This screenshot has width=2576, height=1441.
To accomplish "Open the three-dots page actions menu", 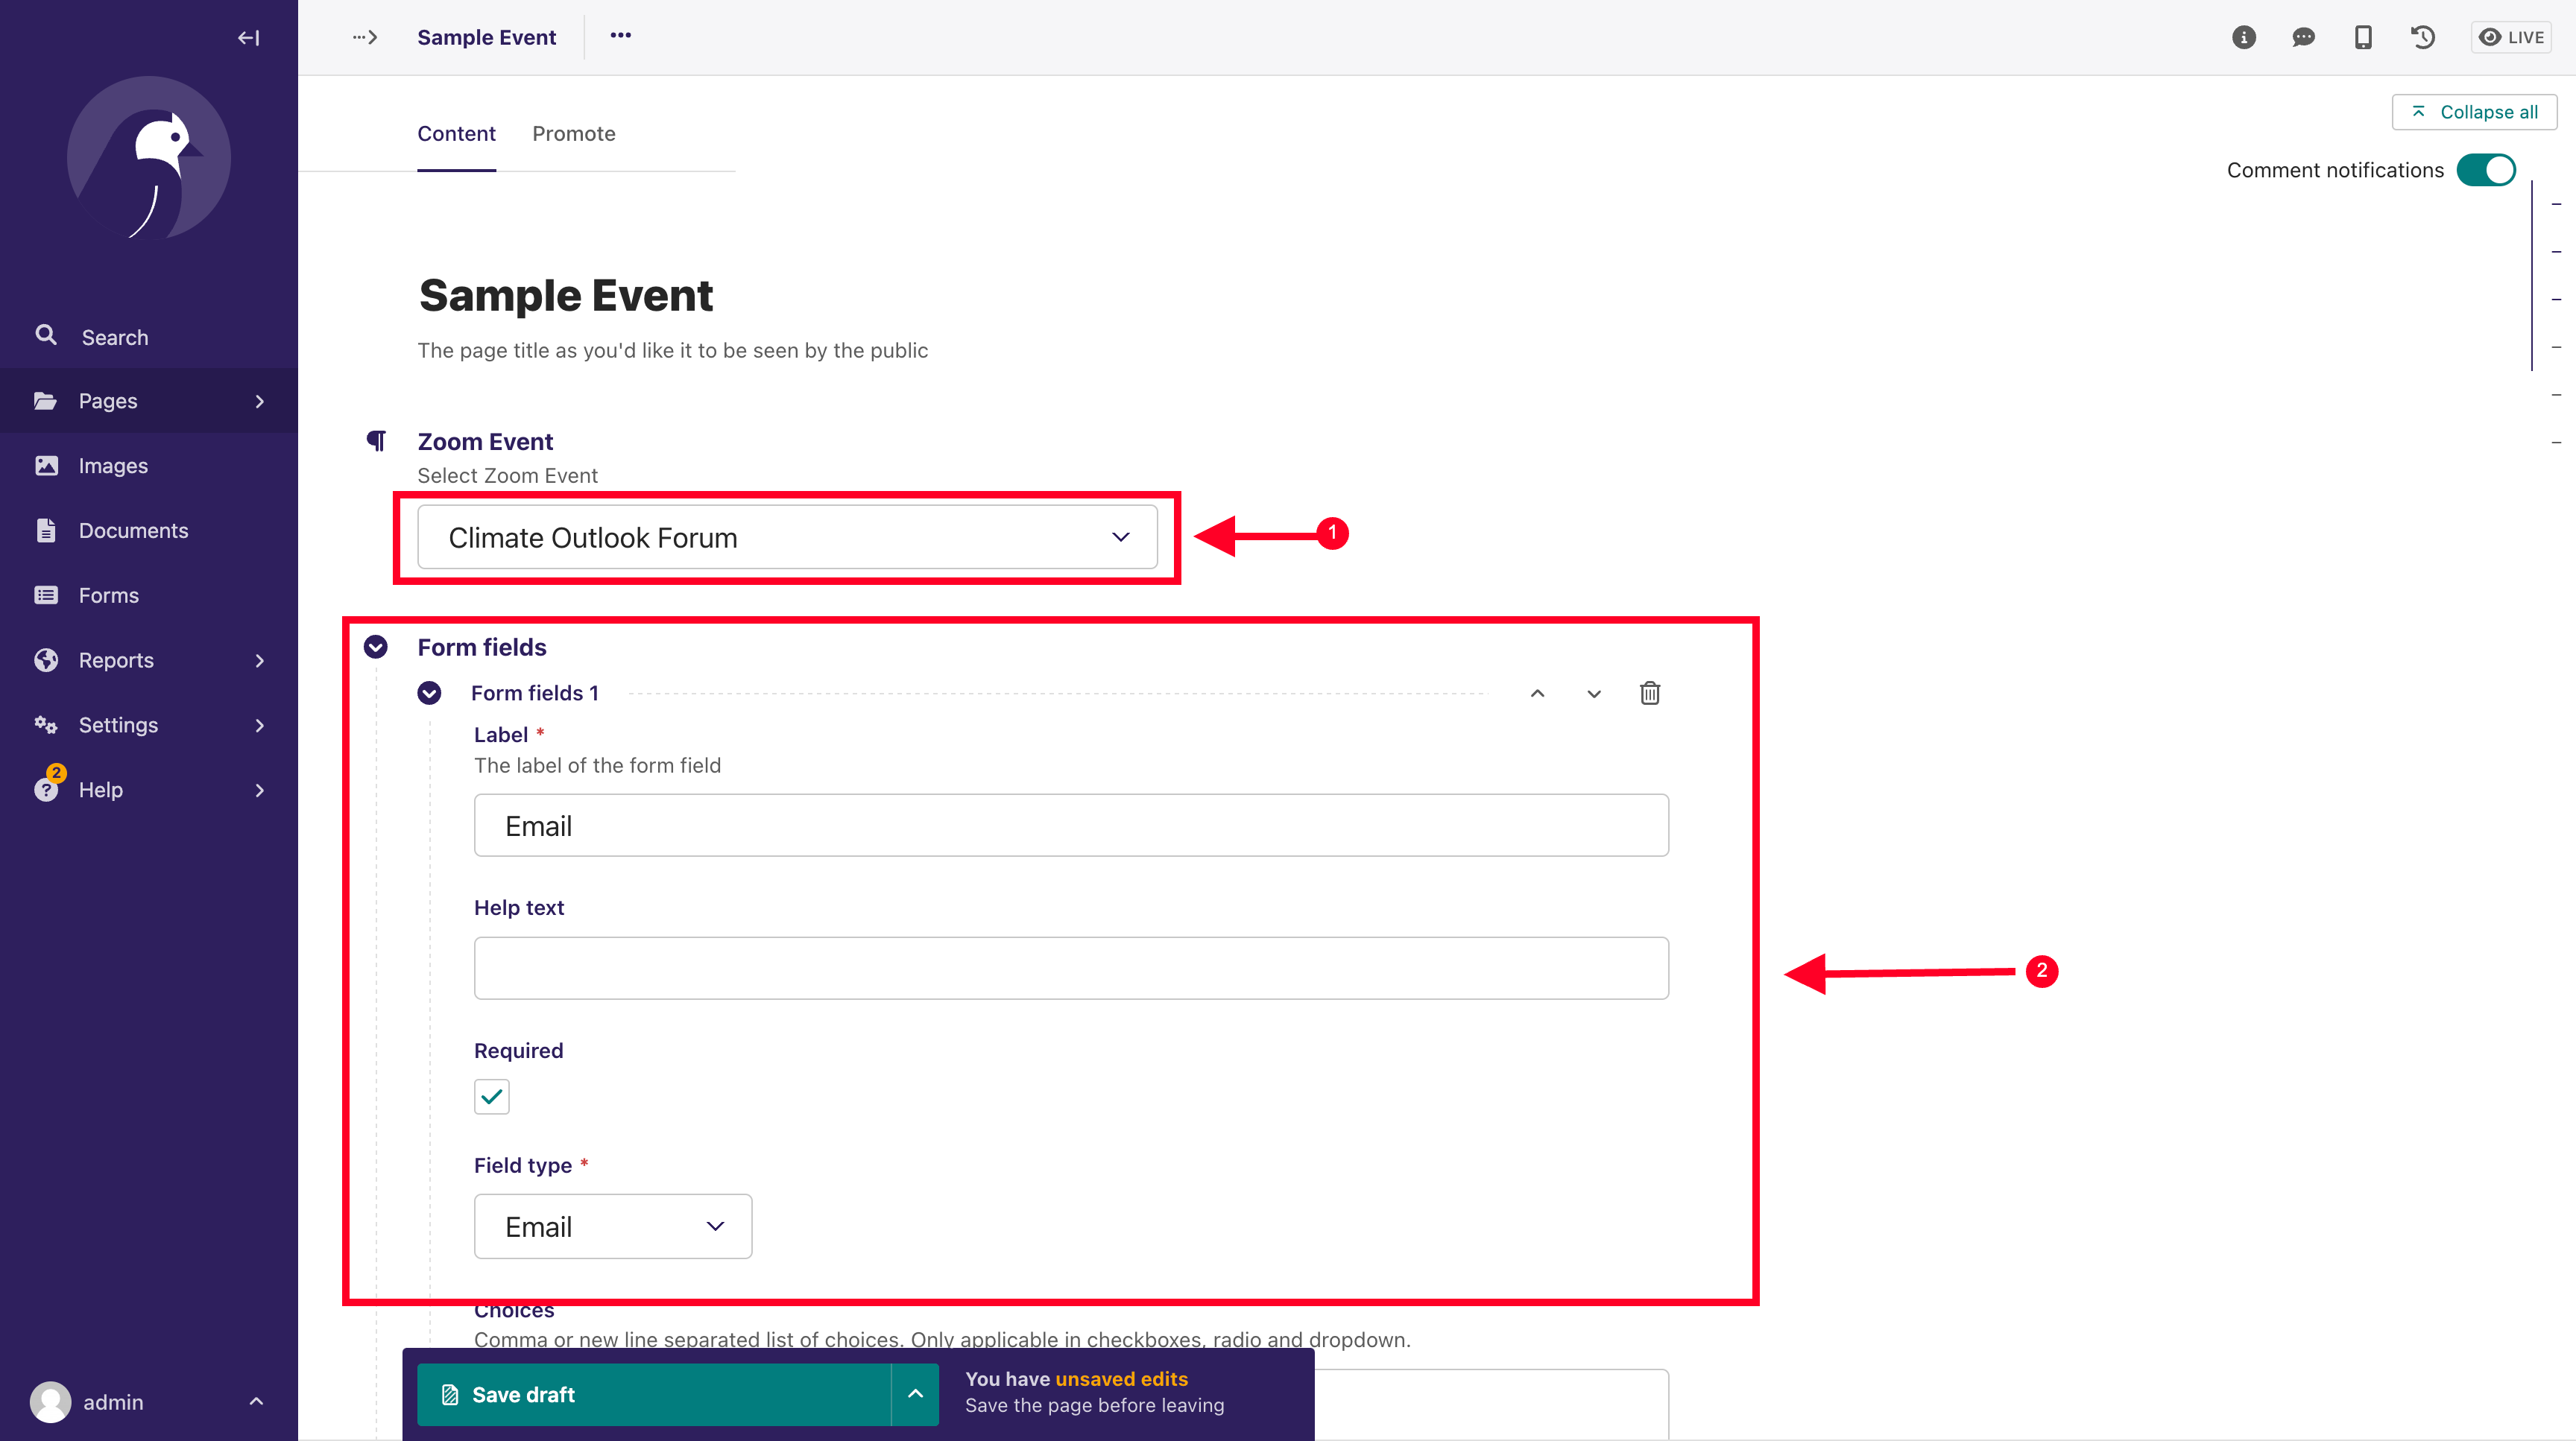I will 620,35.
